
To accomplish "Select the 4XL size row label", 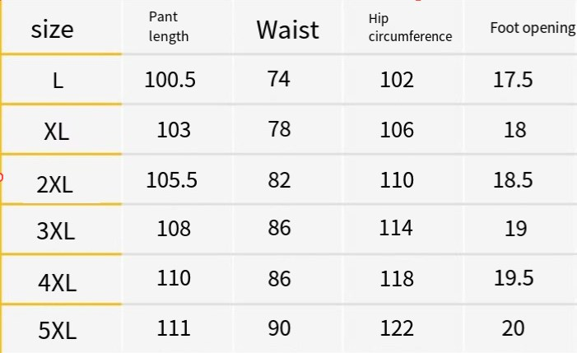I will tap(57, 283).
